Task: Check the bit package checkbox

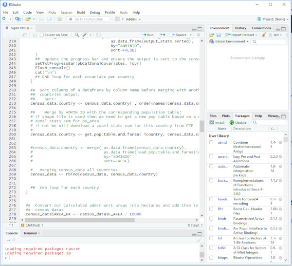Action: tap(211, 238)
